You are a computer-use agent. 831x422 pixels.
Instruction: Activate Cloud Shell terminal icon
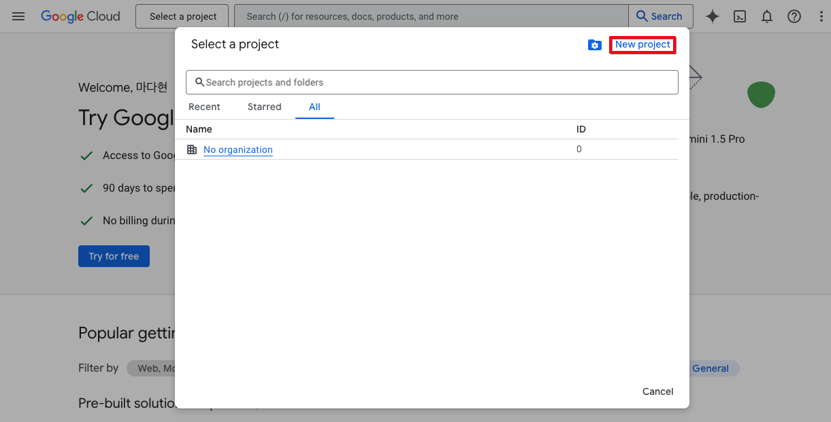point(740,16)
